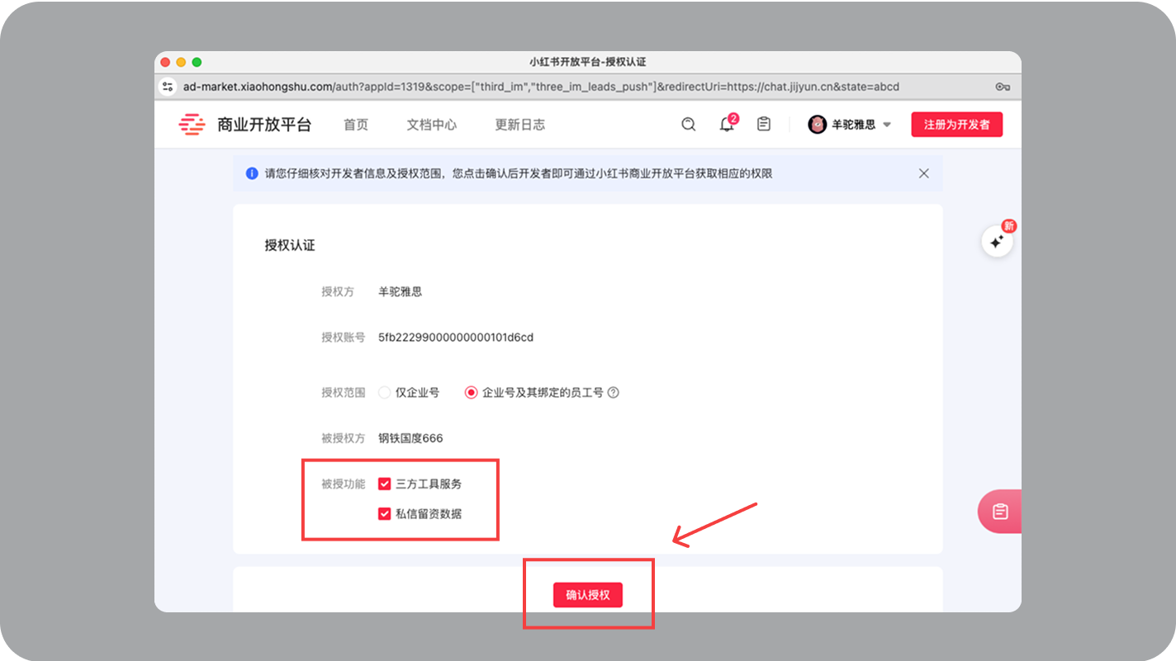The width and height of the screenshot is (1176, 661).
Task: Open the notifications bell with red badge
Action: click(726, 124)
